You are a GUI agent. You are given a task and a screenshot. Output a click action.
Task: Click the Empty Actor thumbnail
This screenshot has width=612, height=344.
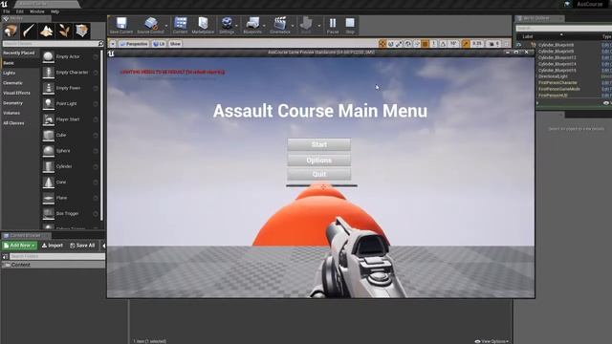(x=49, y=56)
